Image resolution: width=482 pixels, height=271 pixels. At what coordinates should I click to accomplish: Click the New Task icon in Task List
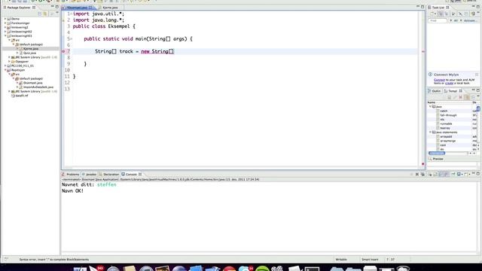432,14
